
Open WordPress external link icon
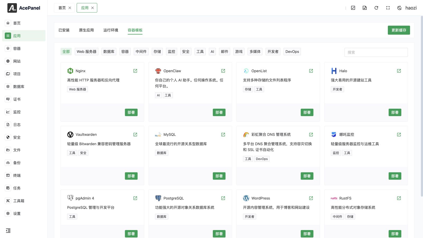(311, 198)
